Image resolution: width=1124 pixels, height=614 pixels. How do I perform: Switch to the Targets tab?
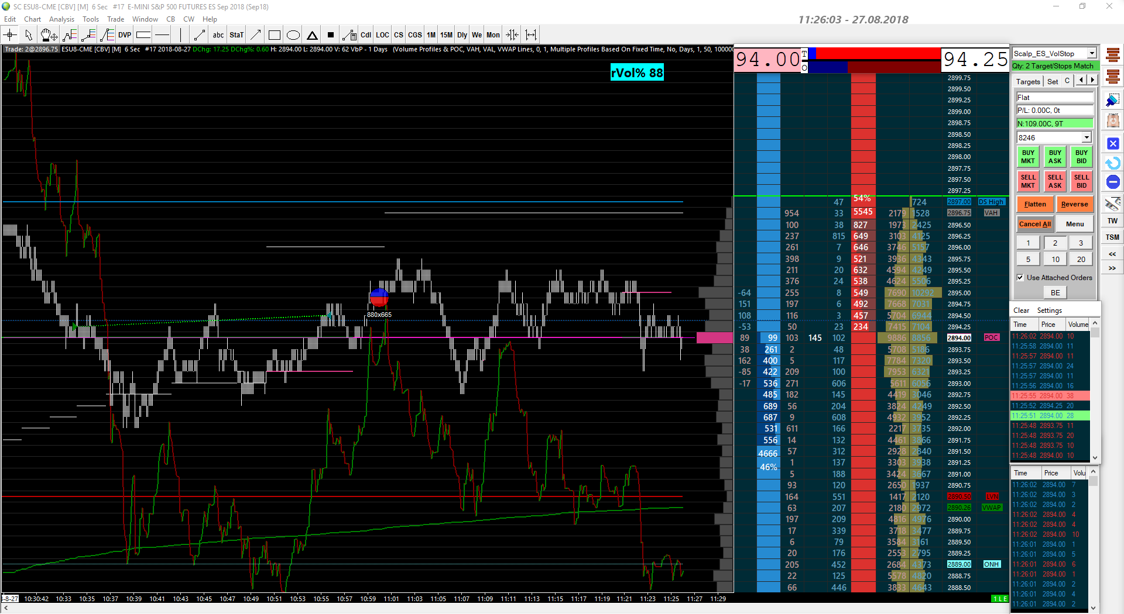[x=1028, y=81]
